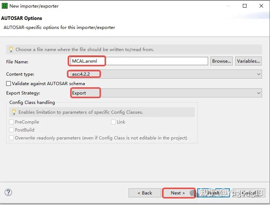Screen dimensions: 270x205
Task: Open the Content type dropdown
Action: point(164,74)
